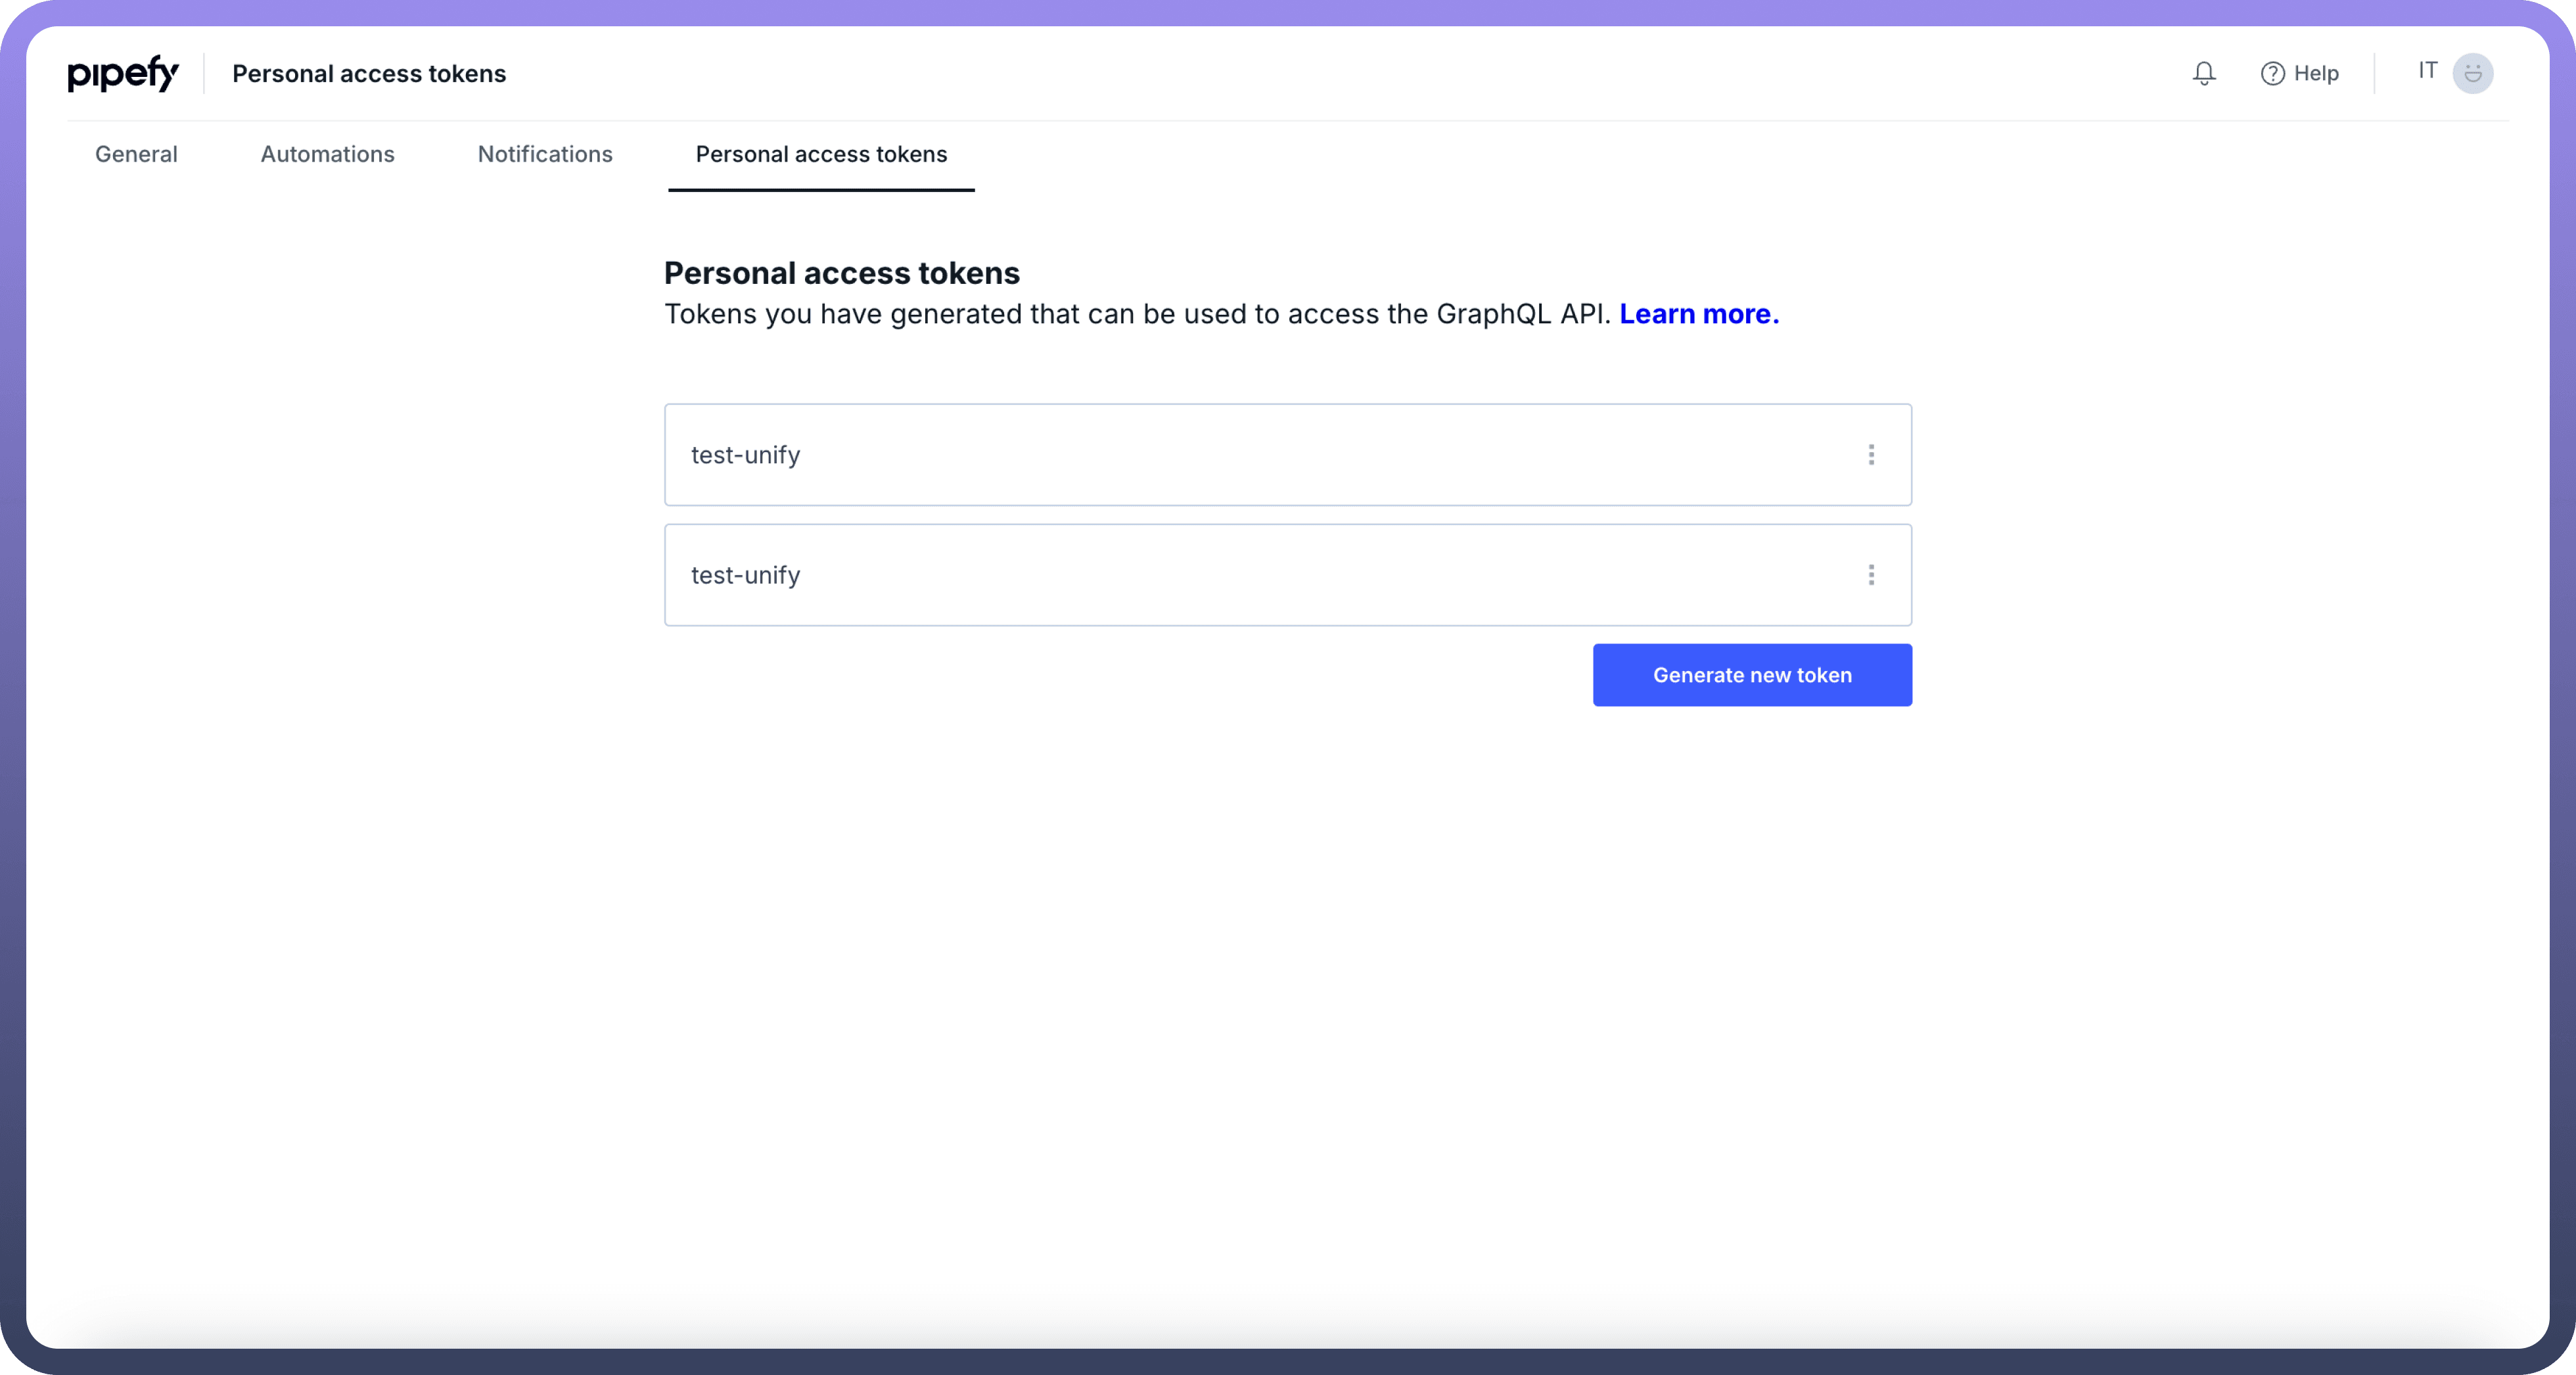Image resolution: width=2576 pixels, height=1375 pixels.
Task: Open second test-unify token's three-dot menu
Action: [1871, 575]
